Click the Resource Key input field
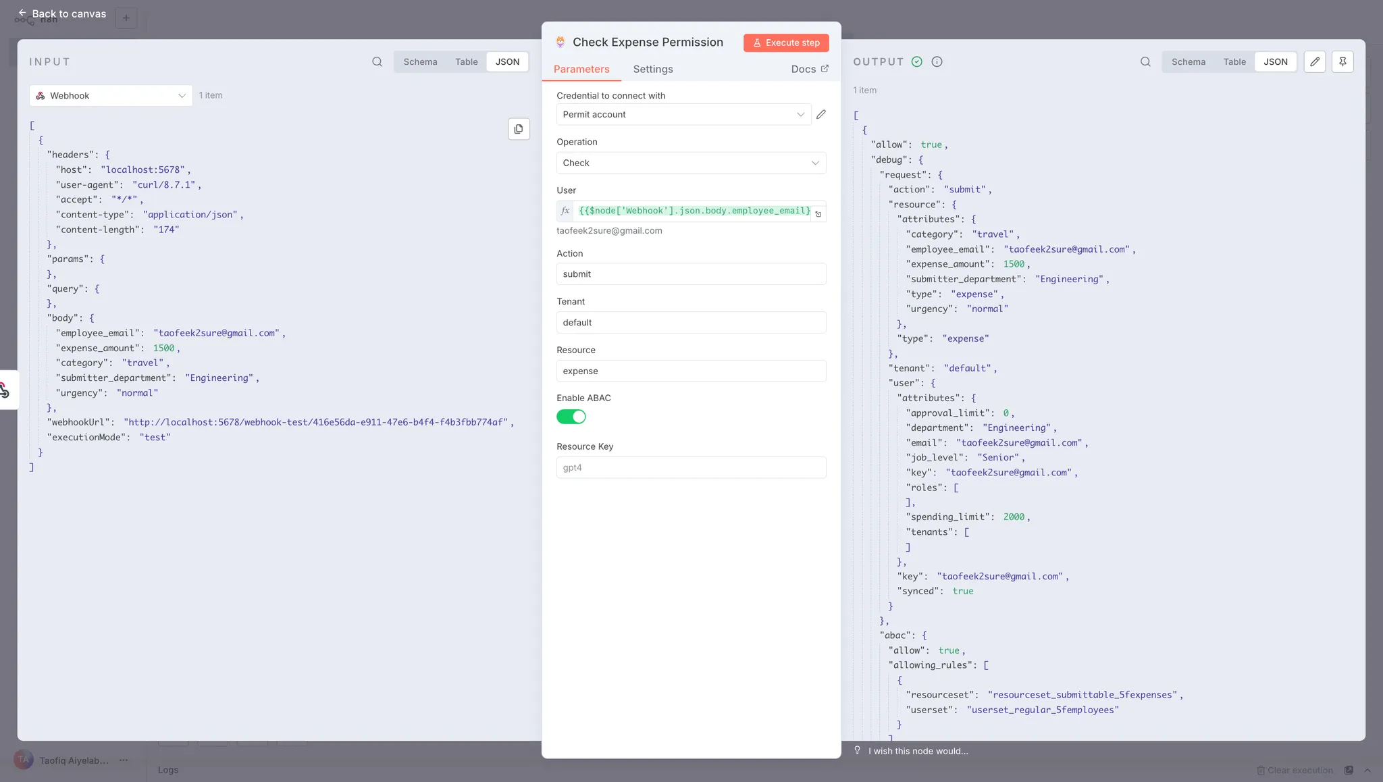The height and width of the screenshot is (782, 1383). (691, 467)
